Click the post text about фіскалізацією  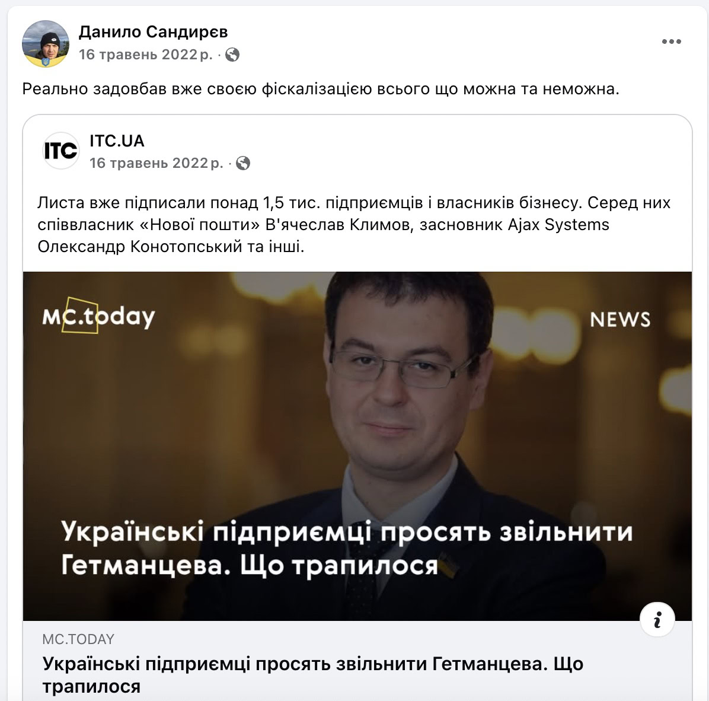tap(321, 88)
